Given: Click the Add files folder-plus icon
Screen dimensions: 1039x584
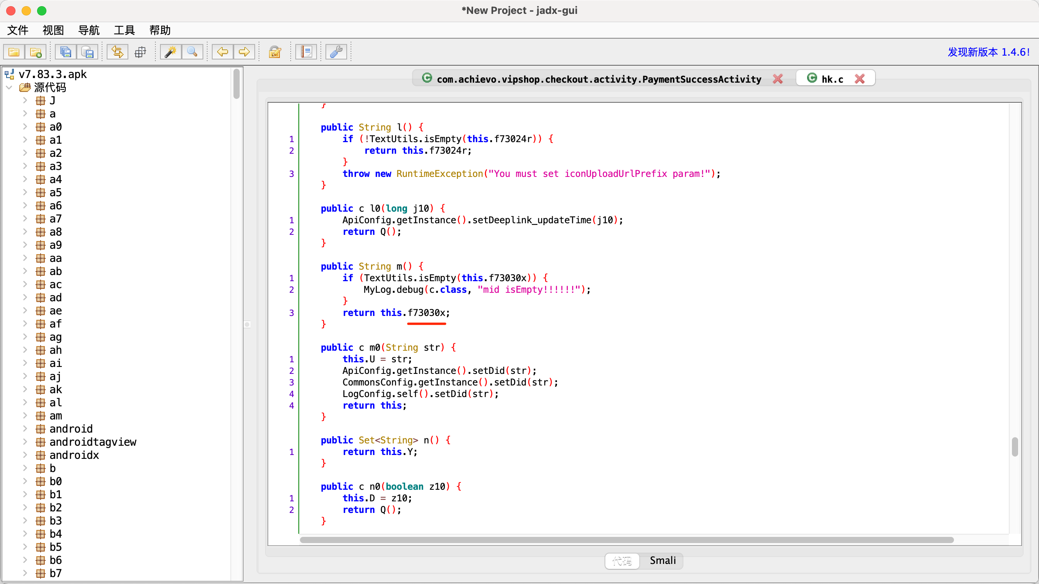Looking at the screenshot, I should [36, 52].
